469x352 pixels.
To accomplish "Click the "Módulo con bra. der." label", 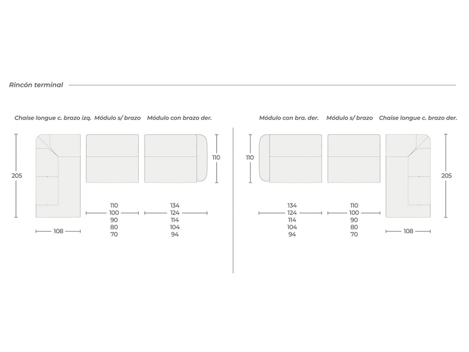I will point(289,118).
